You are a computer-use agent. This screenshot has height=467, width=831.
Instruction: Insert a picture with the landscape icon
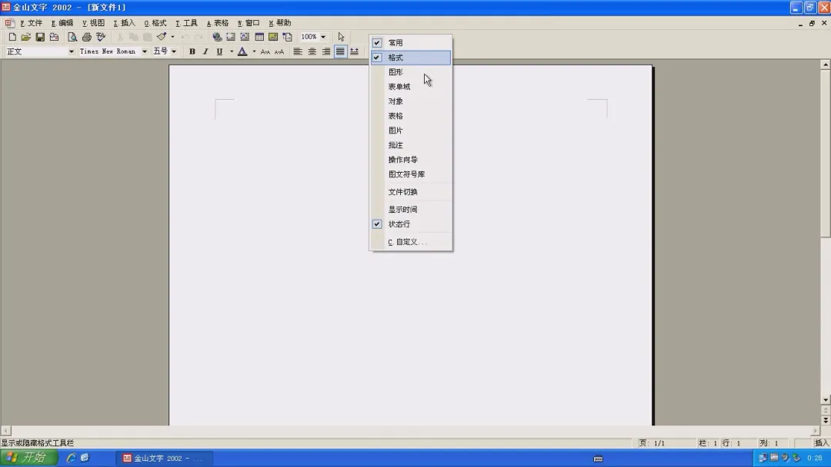(273, 37)
